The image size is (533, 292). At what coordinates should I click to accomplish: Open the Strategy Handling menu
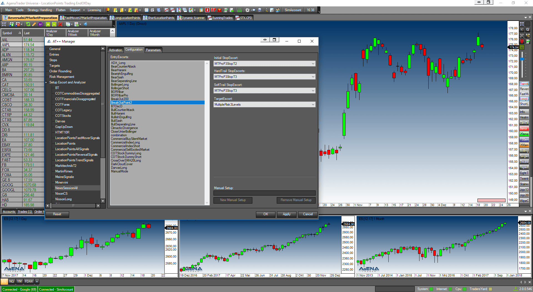40,10
